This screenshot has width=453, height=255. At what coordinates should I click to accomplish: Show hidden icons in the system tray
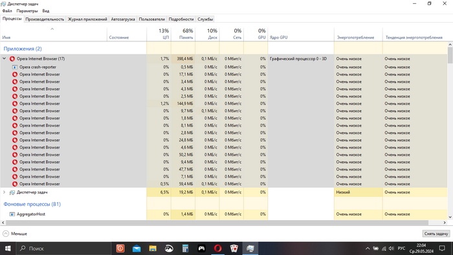(x=368, y=249)
